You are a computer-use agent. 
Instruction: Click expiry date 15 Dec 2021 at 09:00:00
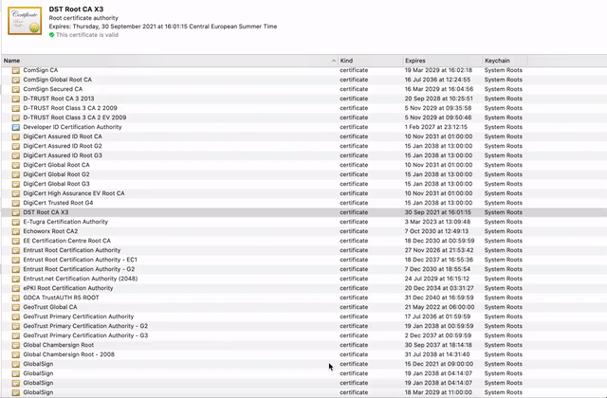pos(439,364)
